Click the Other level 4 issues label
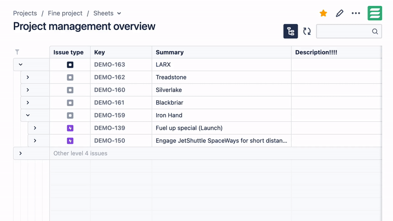 click(80, 153)
